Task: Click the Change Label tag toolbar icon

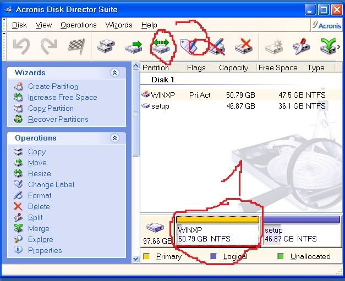Action: (189, 46)
